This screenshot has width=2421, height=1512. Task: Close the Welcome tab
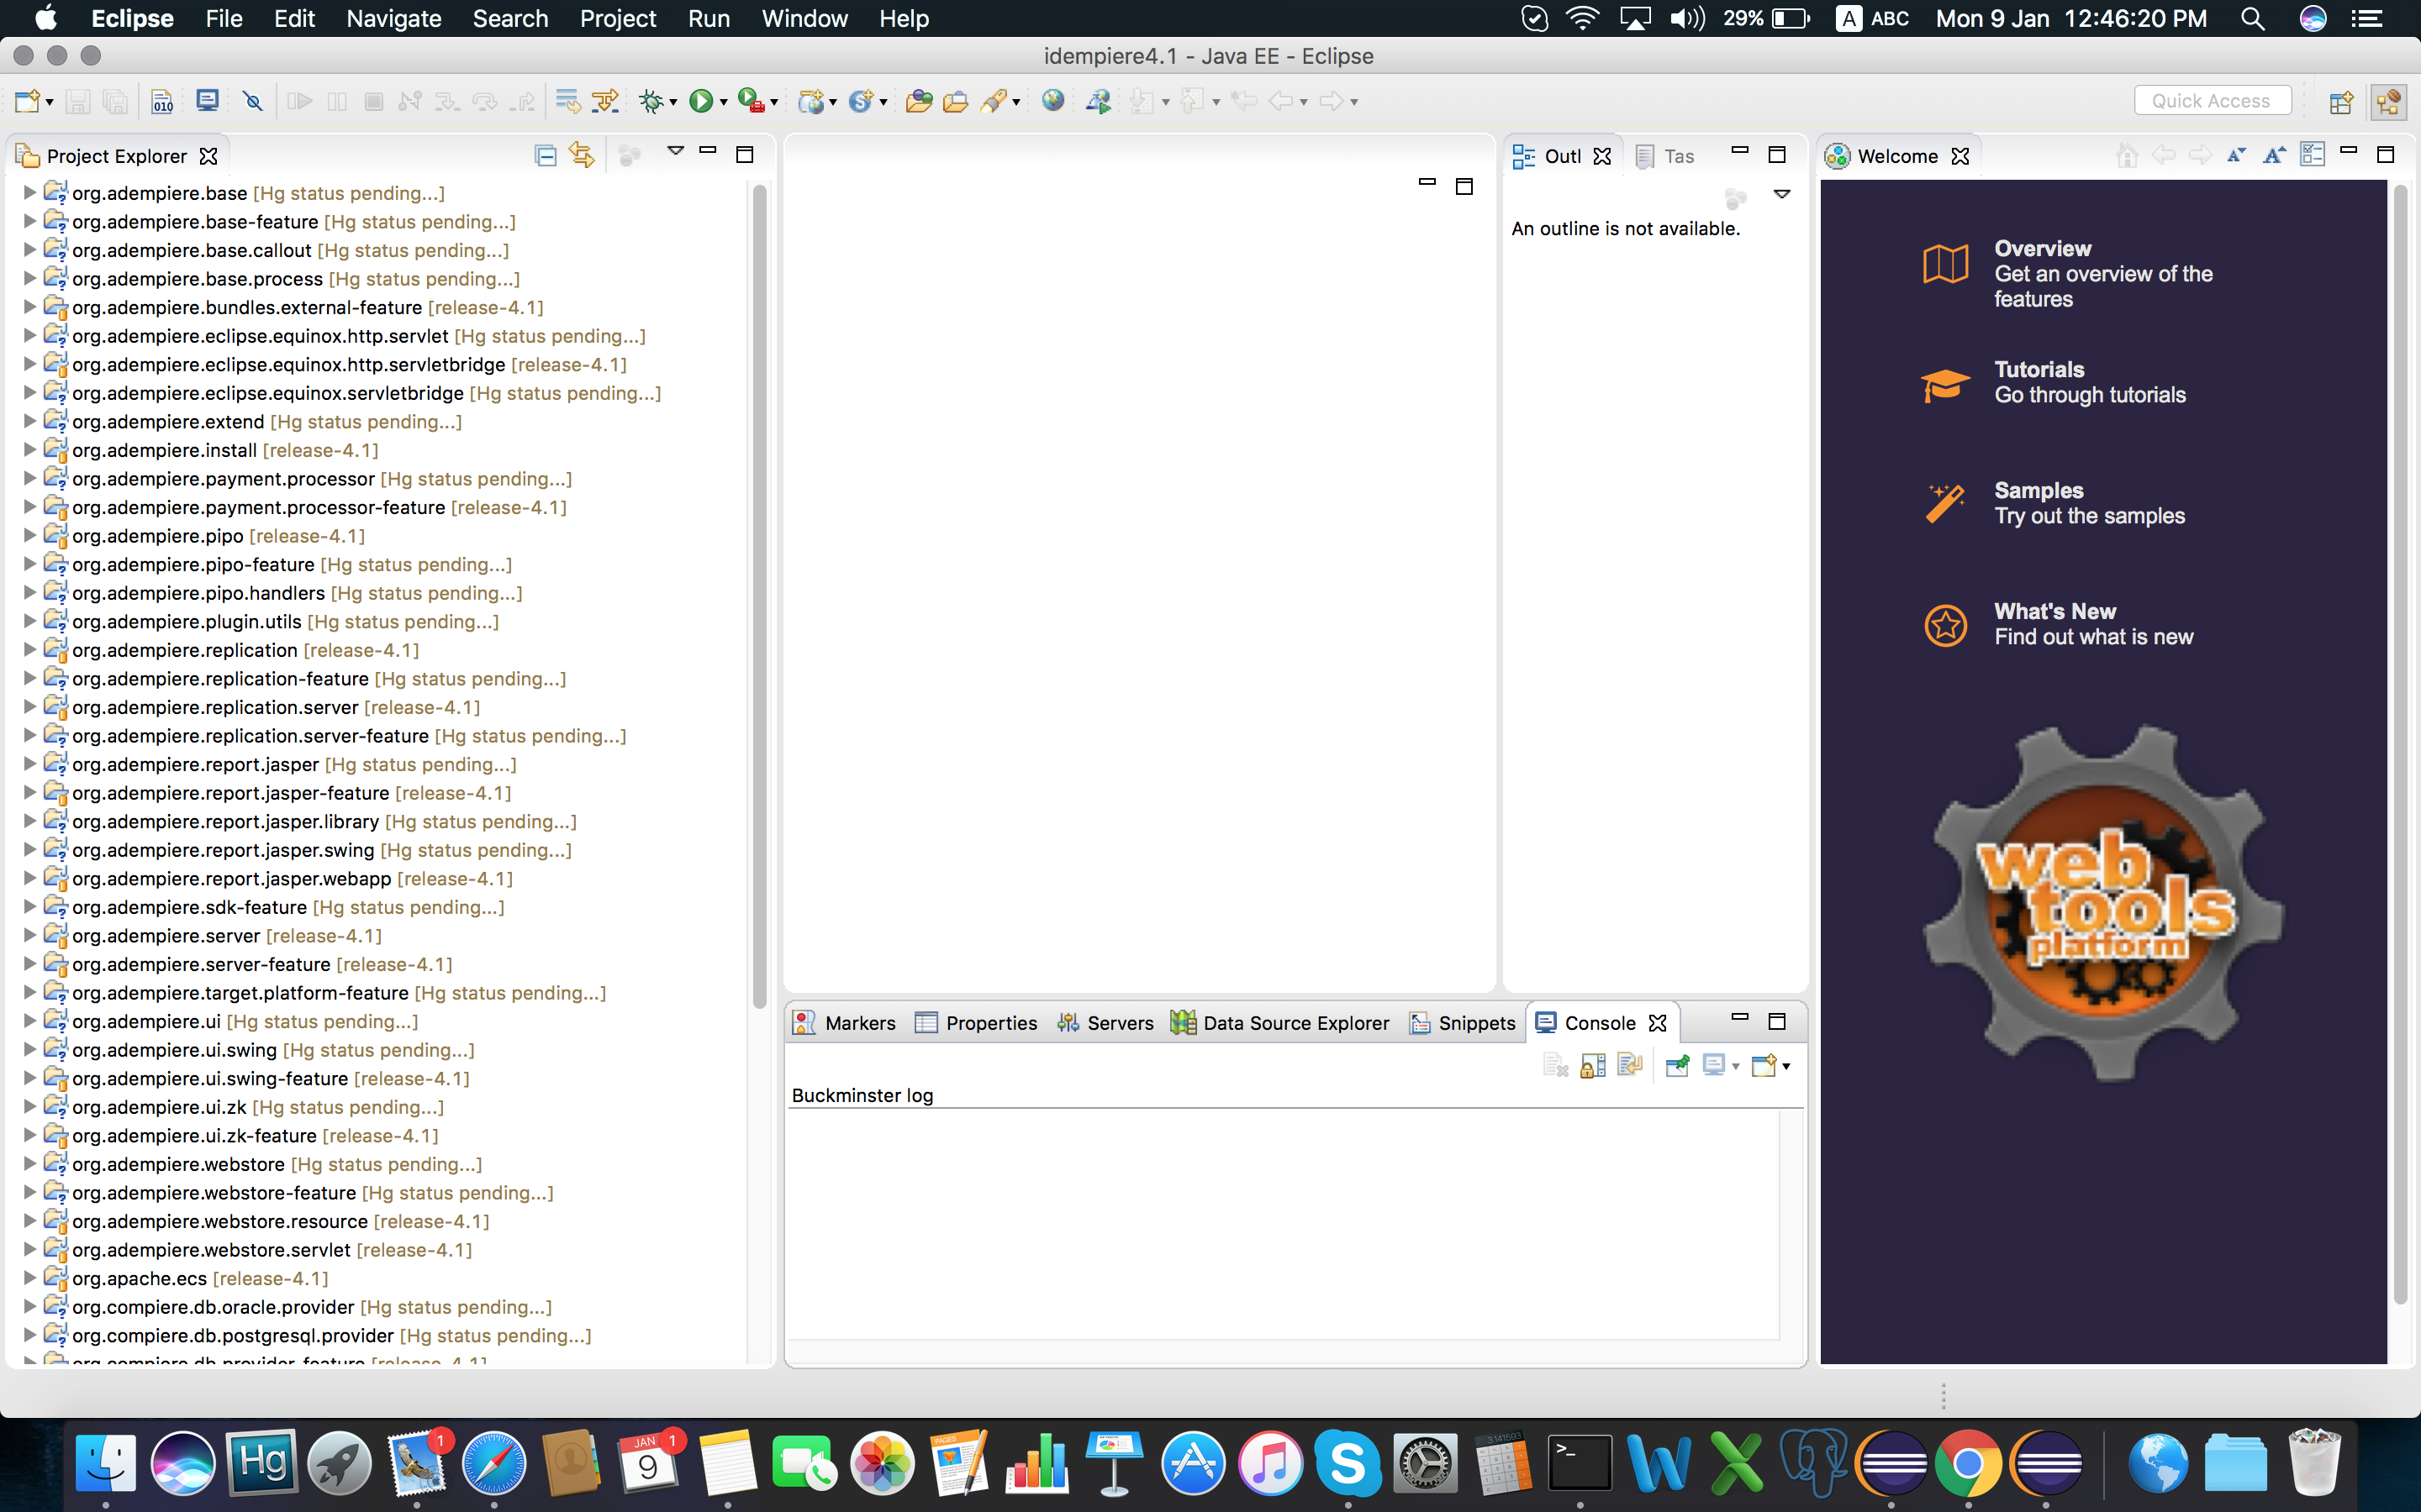point(1961,156)
